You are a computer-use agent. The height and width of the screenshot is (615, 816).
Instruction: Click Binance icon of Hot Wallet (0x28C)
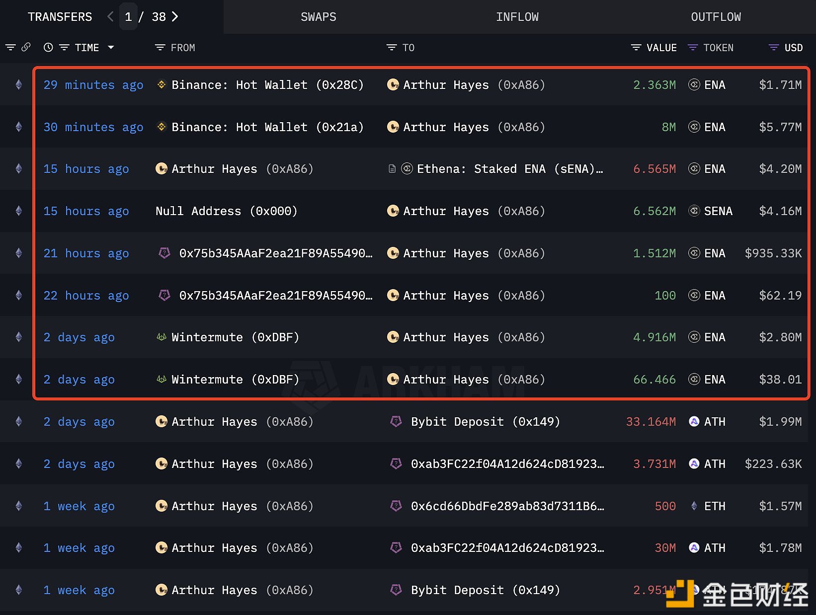point(162,84)
